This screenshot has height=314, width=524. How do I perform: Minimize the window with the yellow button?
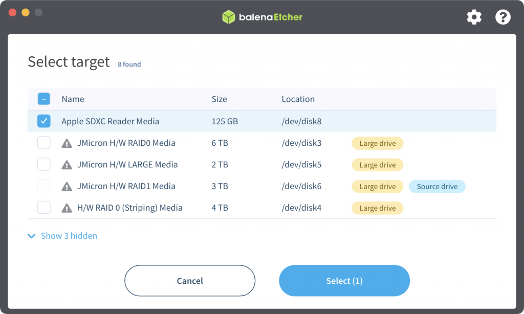click(26, 12)
